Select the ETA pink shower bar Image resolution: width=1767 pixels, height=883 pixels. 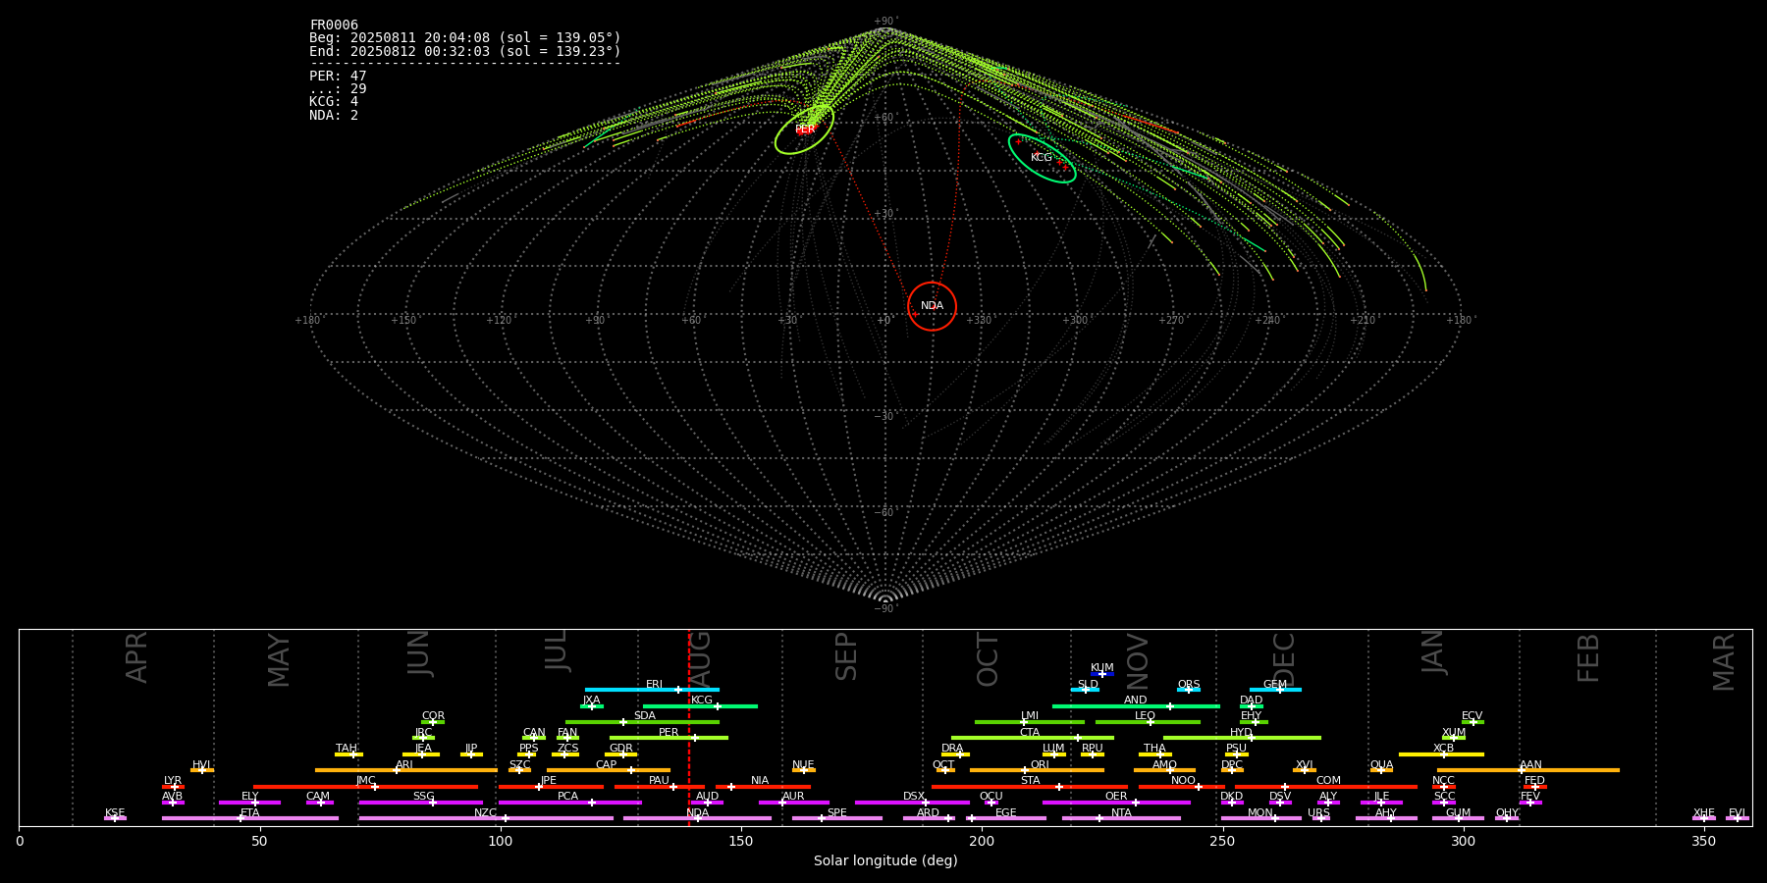click(250, 818)
